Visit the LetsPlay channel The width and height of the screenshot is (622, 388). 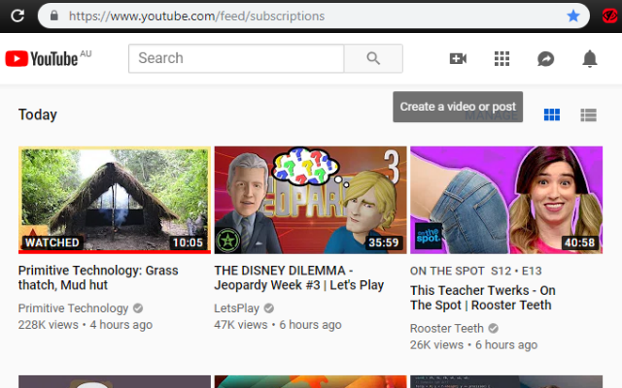(236, 308)
